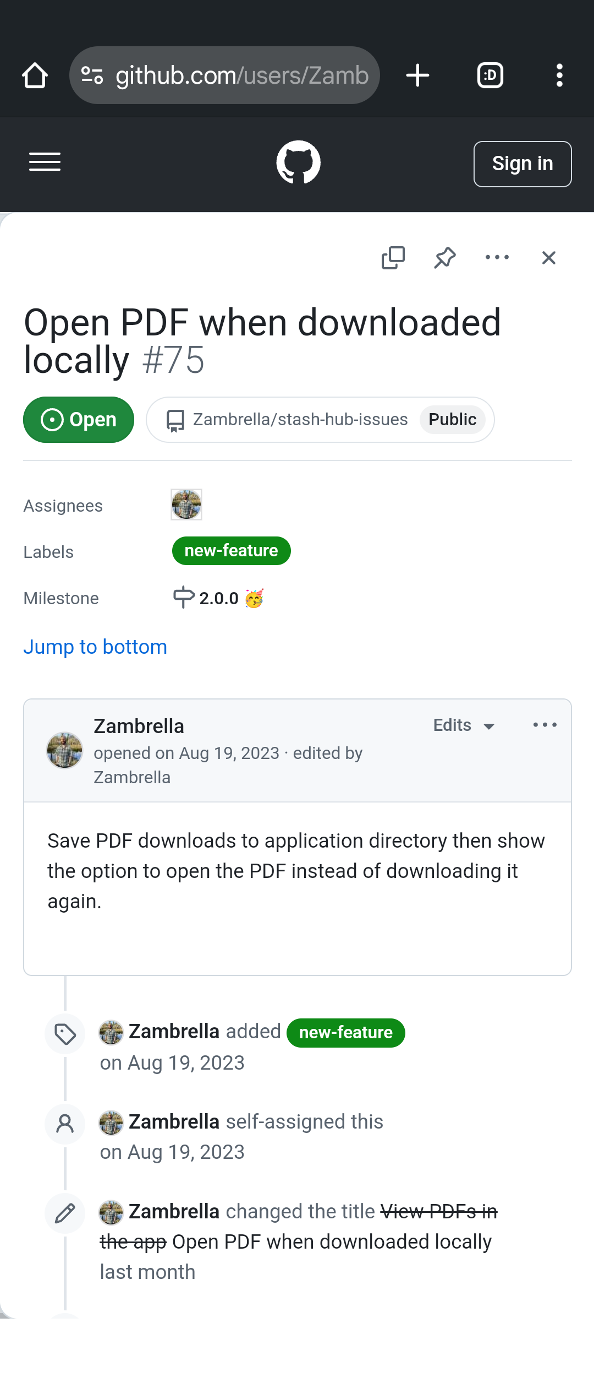This screenshot has height=1388, width=594.
Task: Open the 2.0.0 milestone
Action: click(x=218, y=598)
